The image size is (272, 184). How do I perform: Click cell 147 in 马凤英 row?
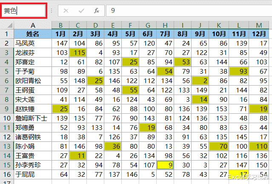(60, 43)
